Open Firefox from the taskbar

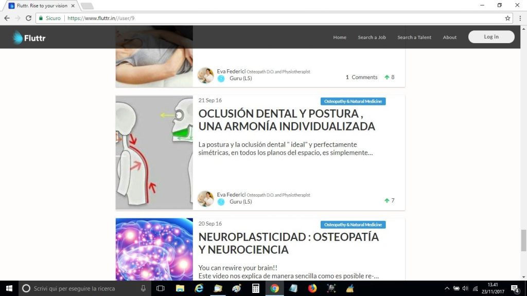coord(312,288)
